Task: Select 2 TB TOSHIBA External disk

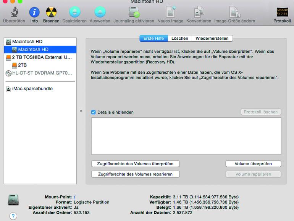Action: pyautogui.click(x=40, y=57)
